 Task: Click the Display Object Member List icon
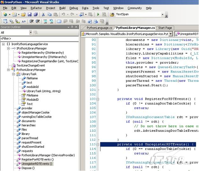[5, 21]
